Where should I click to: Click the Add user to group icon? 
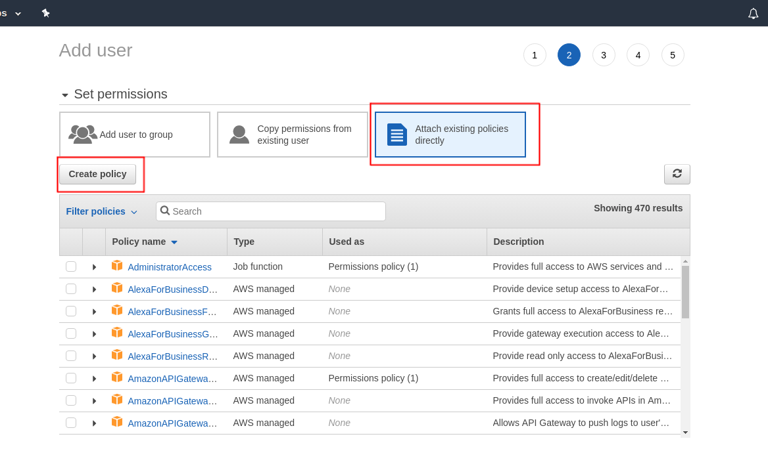tap(83, 134)
